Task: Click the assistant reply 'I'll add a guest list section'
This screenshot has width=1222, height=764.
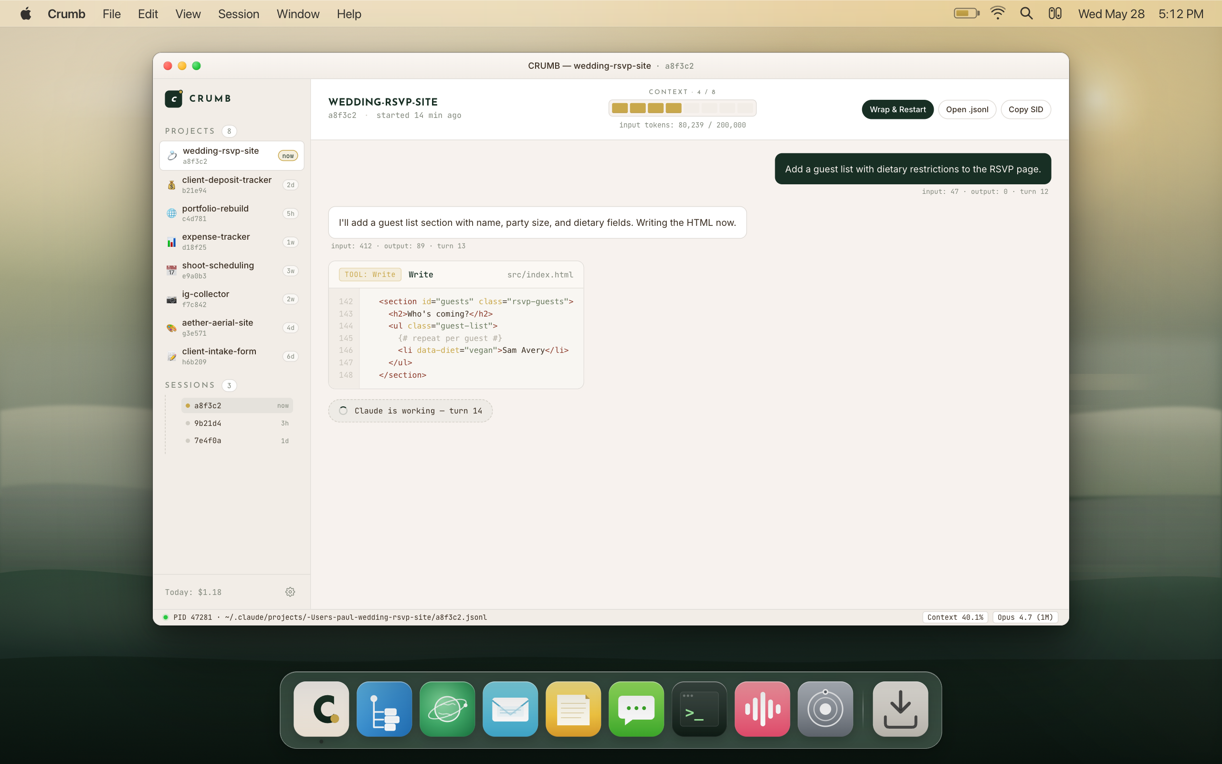Action: click(537, 223)
